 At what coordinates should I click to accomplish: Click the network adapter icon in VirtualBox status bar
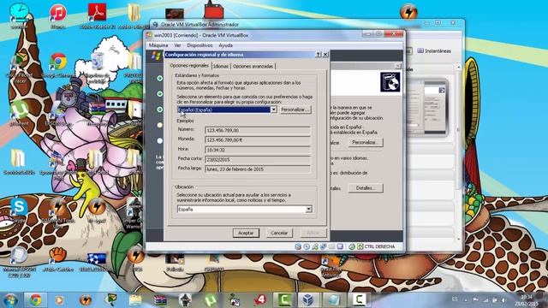click(324, 247)
